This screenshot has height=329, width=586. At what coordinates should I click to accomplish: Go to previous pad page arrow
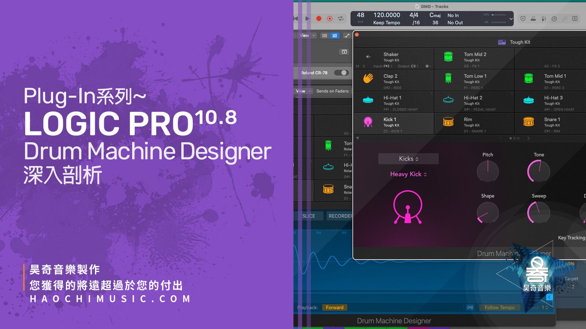click(501, 138)
